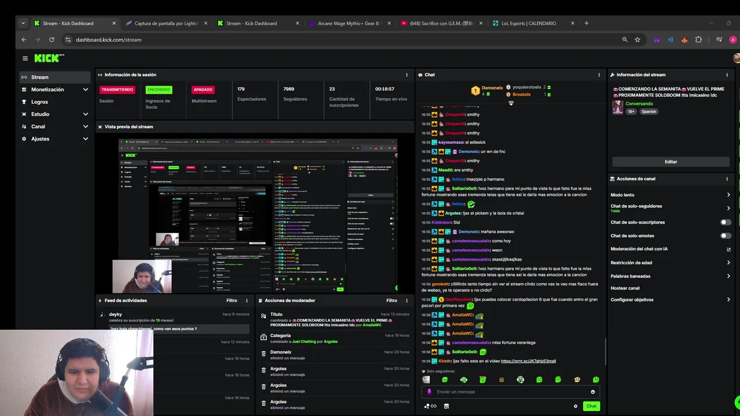The height and width of the screenshot is (416, 740).
Task: Open the Chrome profile avatar A
Action: [x=733, y=40]
